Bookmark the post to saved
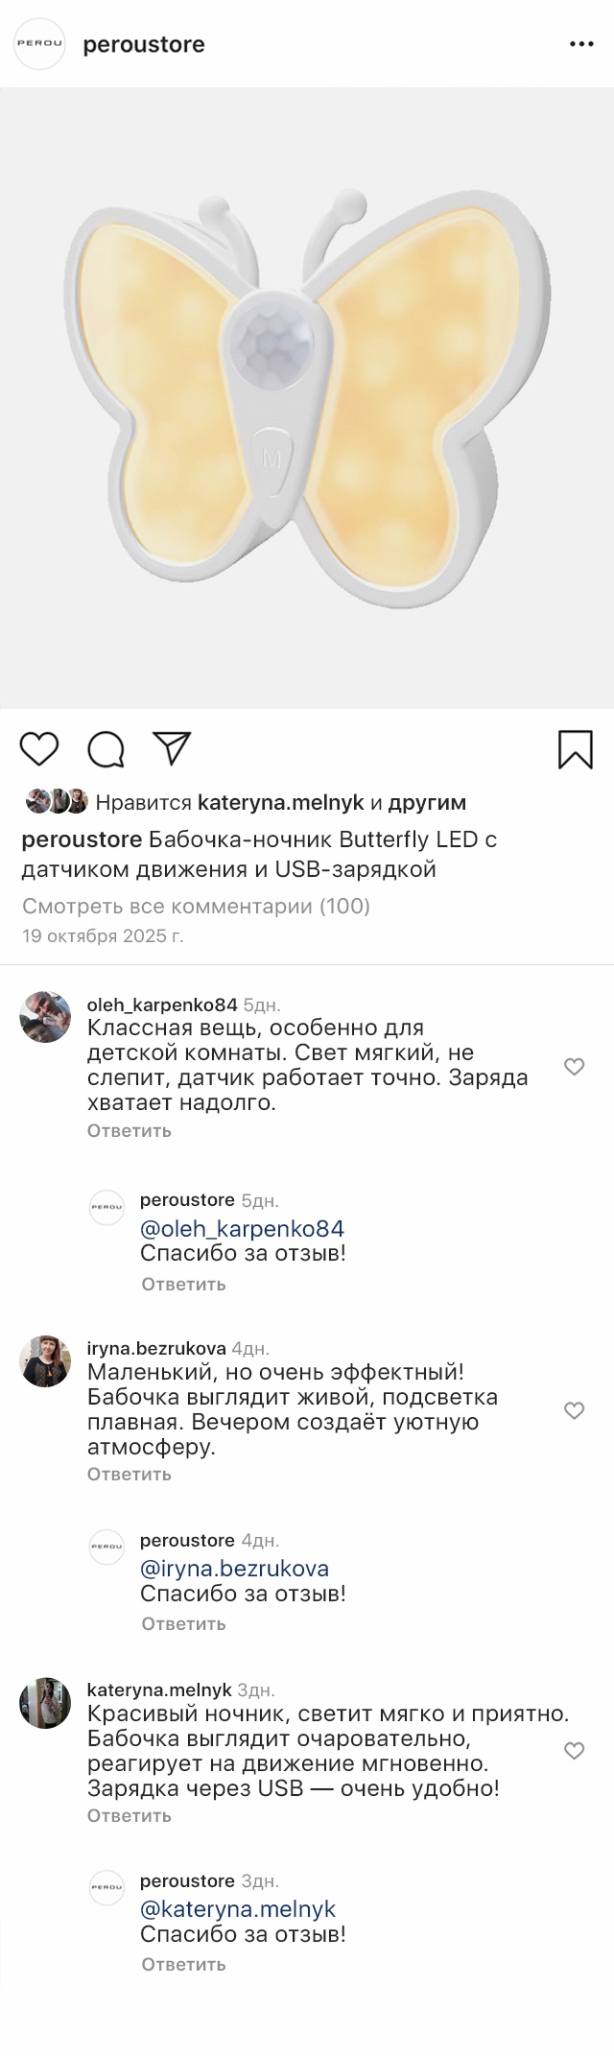This screenshot has height=2056, width=614. point(575,749)
